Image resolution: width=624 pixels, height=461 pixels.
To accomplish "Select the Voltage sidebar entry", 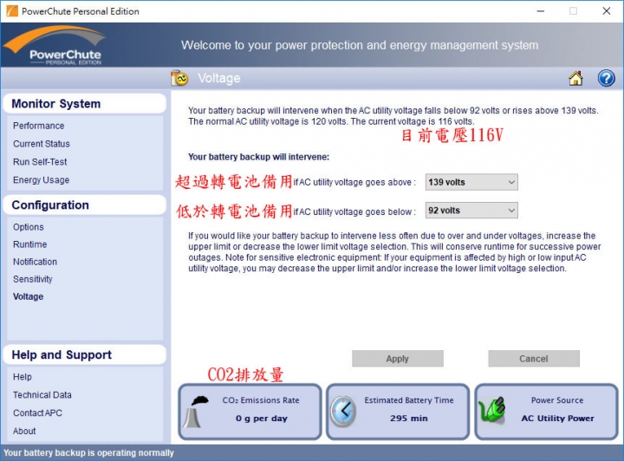I will (29, 296).
